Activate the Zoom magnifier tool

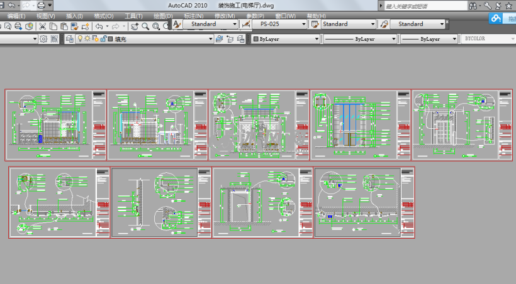145,26
